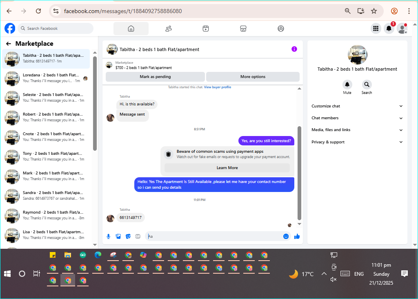418x299 pixels.
Task: Click site information icon in address bar
Action: [x=56, y=11]
